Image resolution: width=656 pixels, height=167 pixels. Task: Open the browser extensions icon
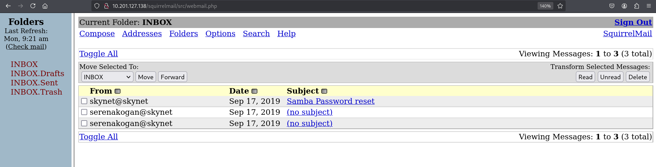636,6
